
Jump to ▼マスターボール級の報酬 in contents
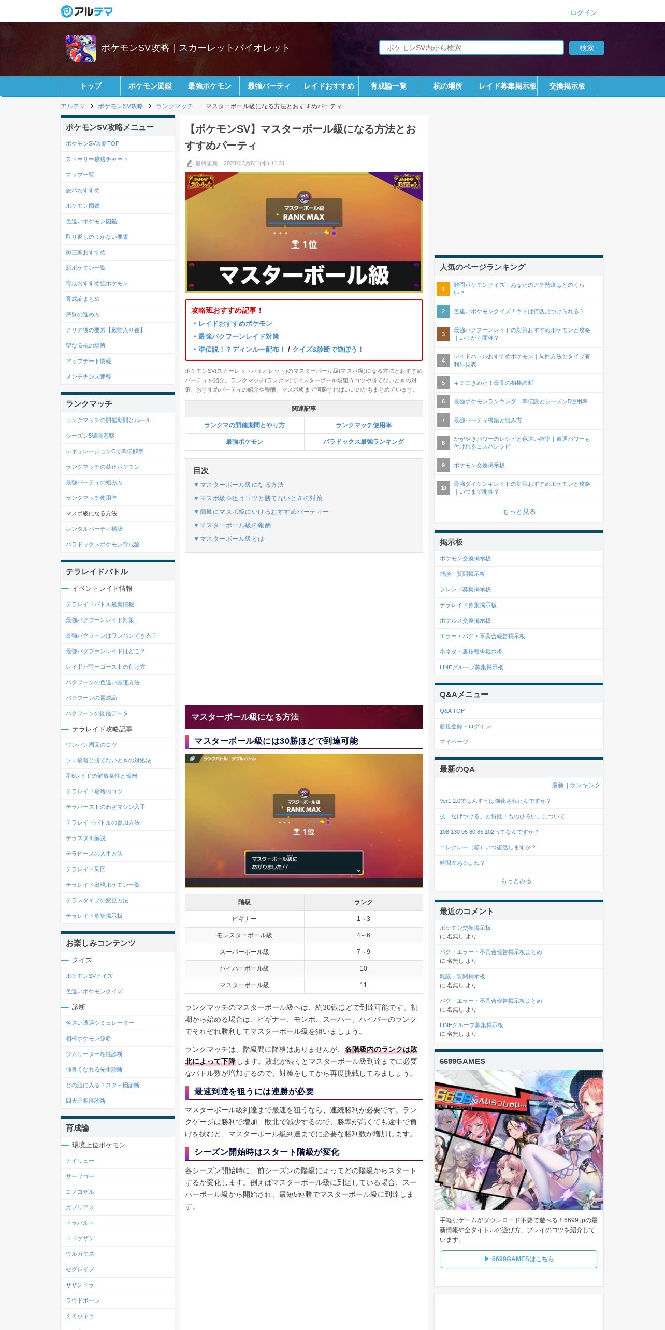(x=232, y=525)
